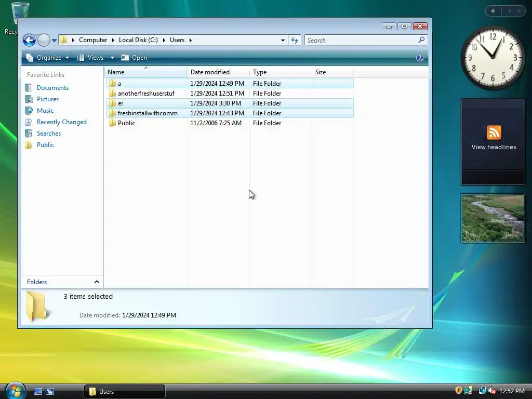Open Searches in Favorite Links
The height and width of the screenshot is (399, 532).
(x=49, y=134)
